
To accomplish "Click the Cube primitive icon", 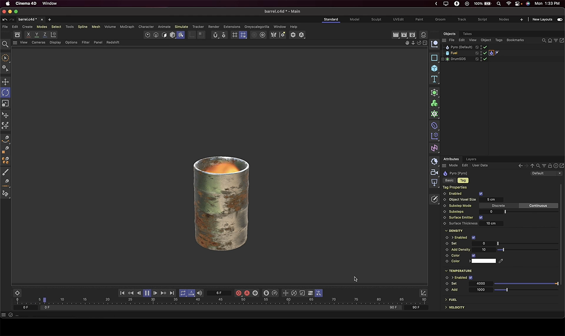I will click(434, 68).
